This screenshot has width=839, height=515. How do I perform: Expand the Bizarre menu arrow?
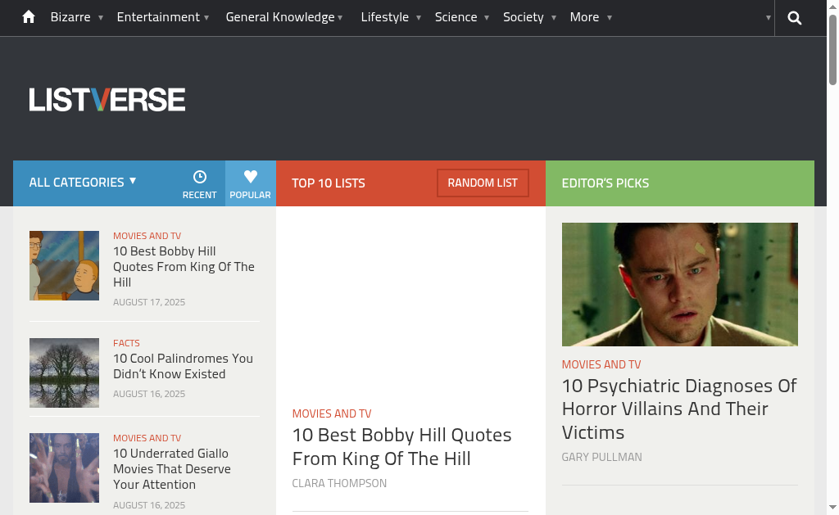[100, 18]
